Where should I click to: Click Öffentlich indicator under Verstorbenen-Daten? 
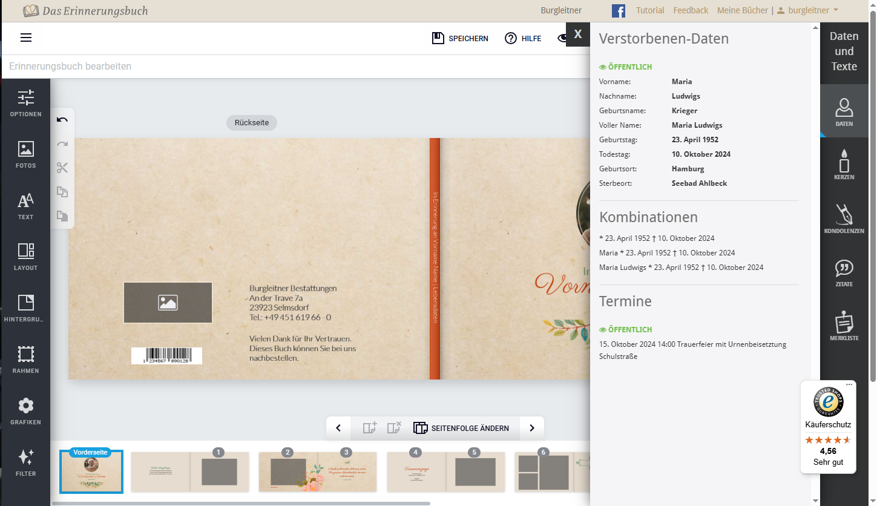(625, 67)
